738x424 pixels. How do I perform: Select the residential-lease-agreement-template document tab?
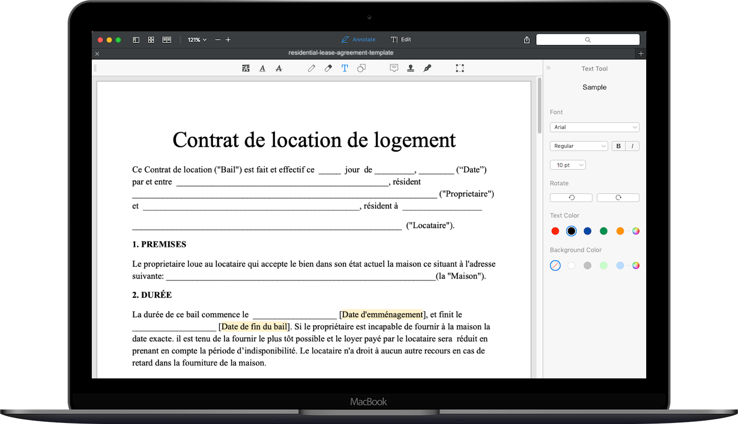[341, 53]
